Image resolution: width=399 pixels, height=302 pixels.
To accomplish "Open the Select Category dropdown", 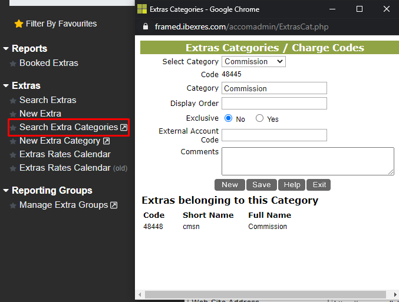I will click(253, 61).
